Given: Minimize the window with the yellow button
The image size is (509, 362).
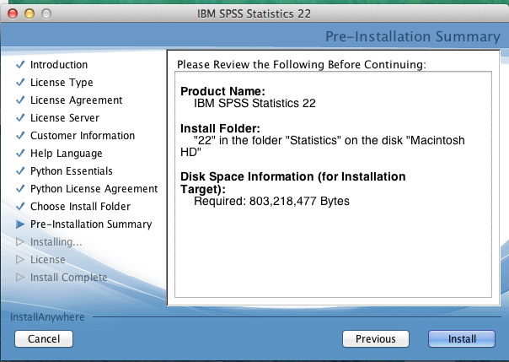Looking at the screenshot, I should click(x=29, y=14).
